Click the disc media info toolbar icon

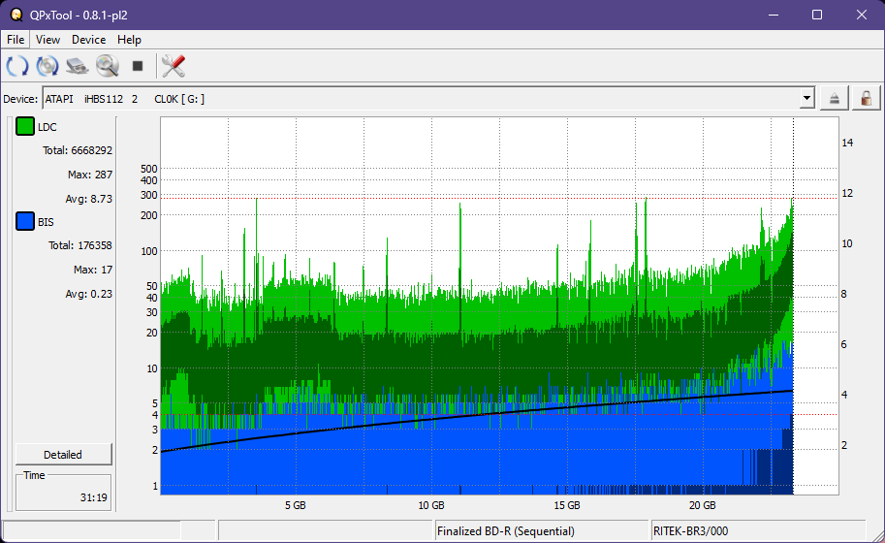47,66
